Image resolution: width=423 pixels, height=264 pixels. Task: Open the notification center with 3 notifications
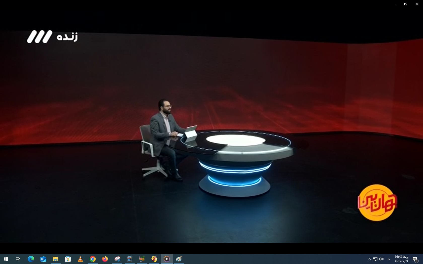[415, 259]
